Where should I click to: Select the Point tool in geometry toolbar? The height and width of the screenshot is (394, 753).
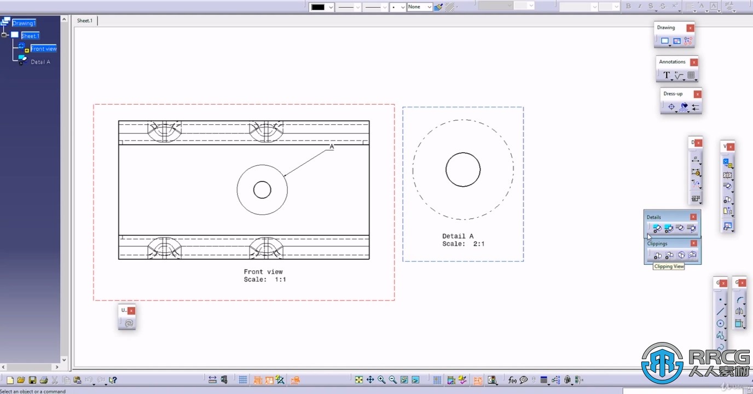click(720, 300)
